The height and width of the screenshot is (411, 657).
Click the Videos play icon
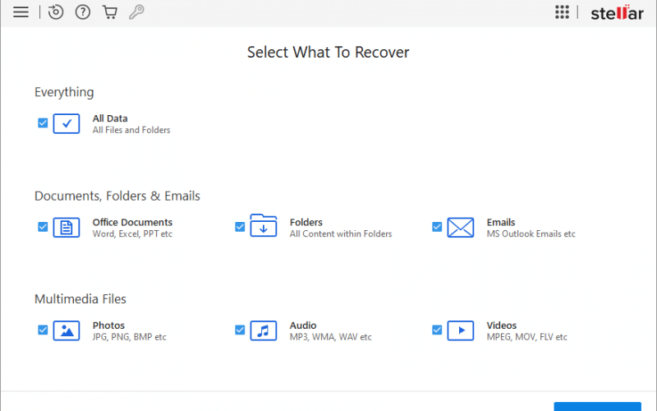point(461,330)
